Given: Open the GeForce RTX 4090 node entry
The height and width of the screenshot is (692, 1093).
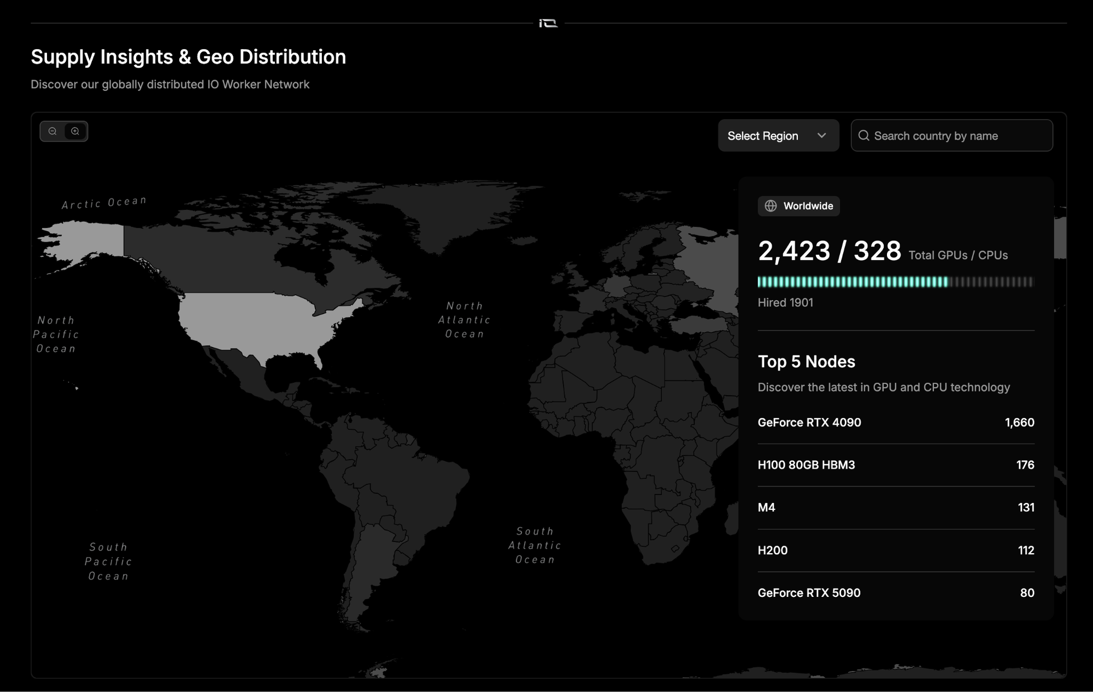Looking at the screenshot, I should point(896,423).
